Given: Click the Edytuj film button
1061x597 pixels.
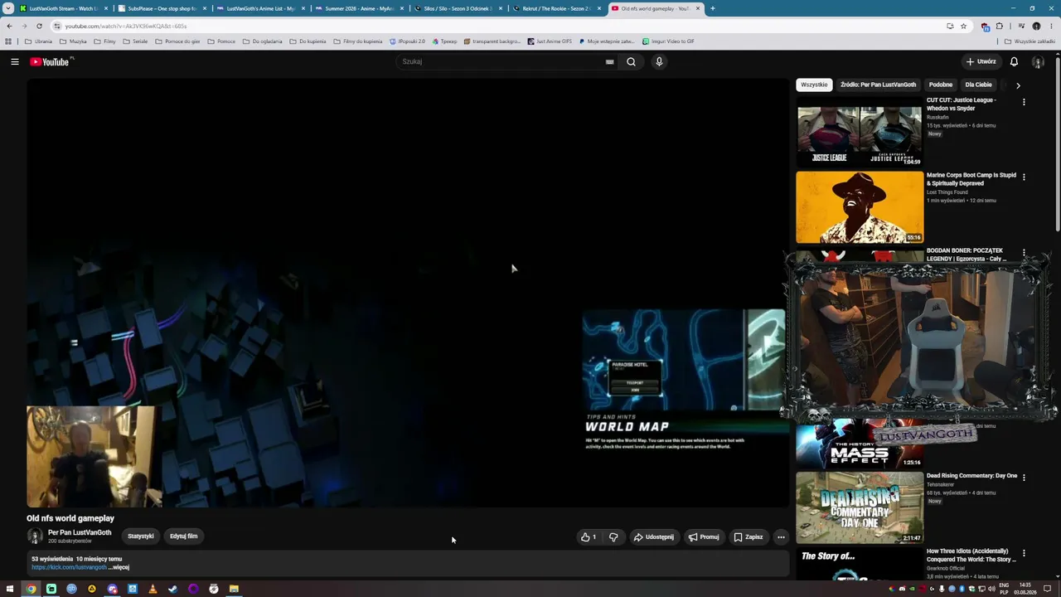Looking at the screenshot, I should click(184, 536).
